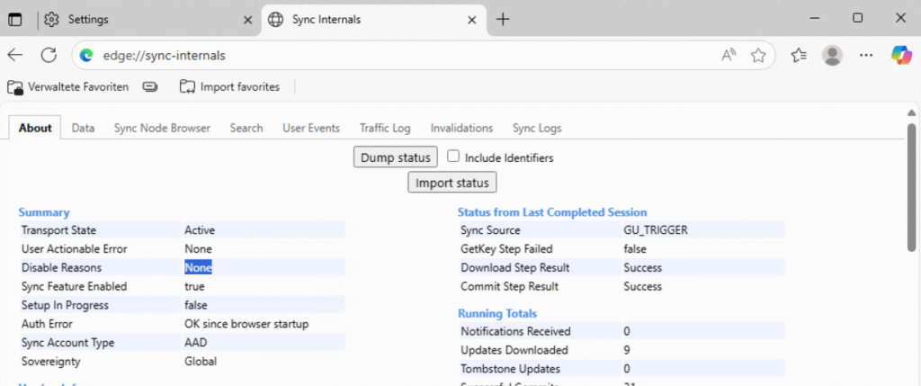This screenshot has width=921, height=386.
Task: Open the Copilot sidebar icon
Action: point(900,55)
